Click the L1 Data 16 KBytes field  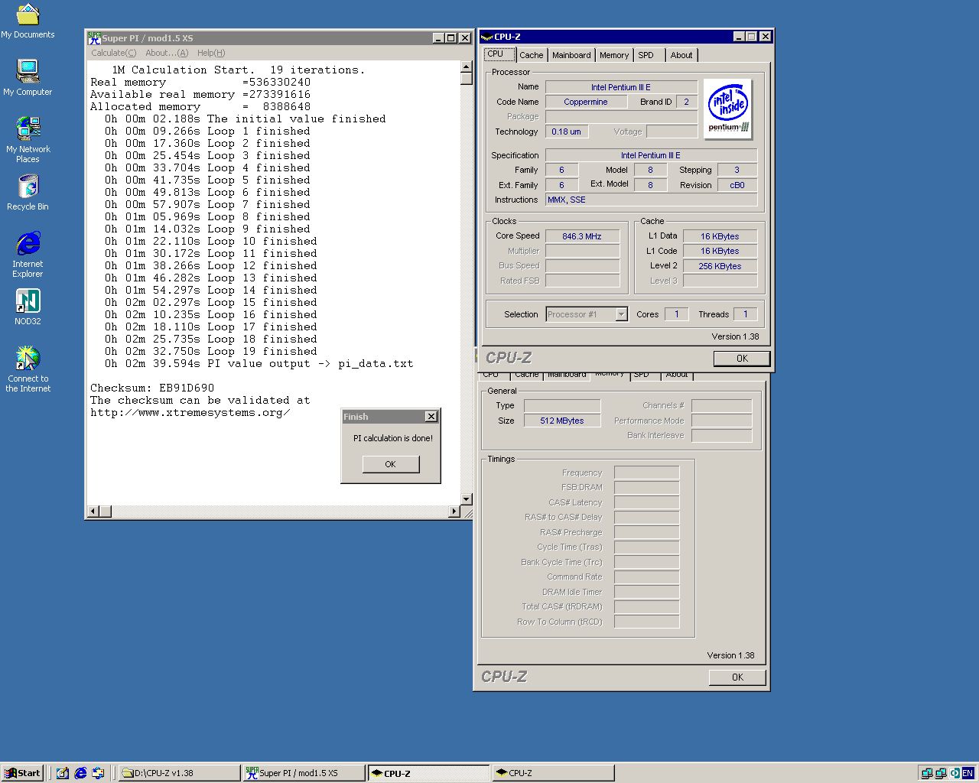(720, 236)
